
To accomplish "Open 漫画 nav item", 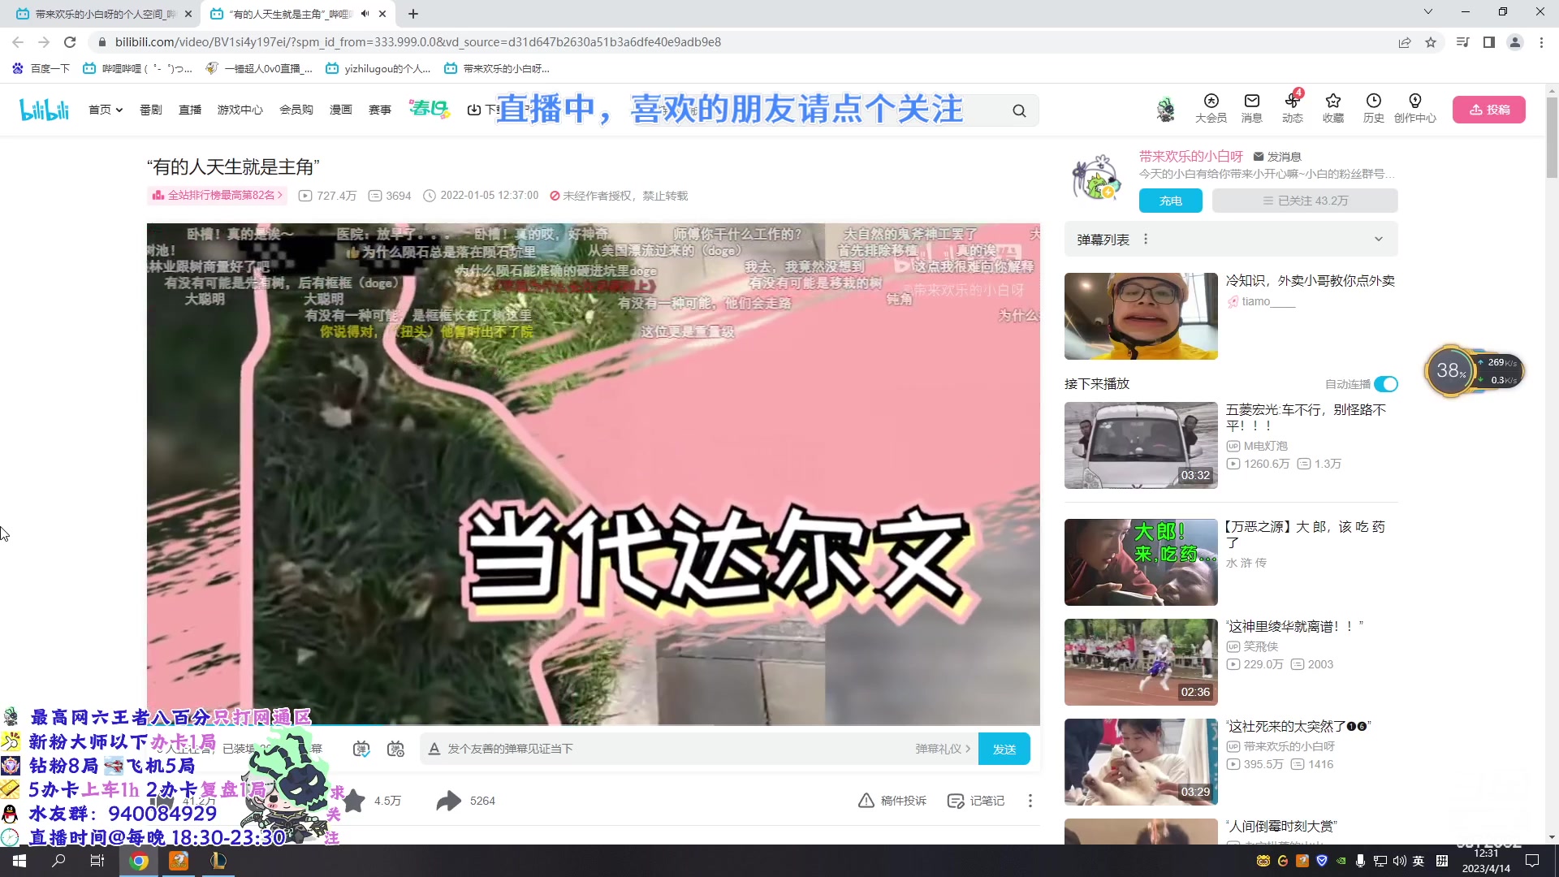I will 341,110.
